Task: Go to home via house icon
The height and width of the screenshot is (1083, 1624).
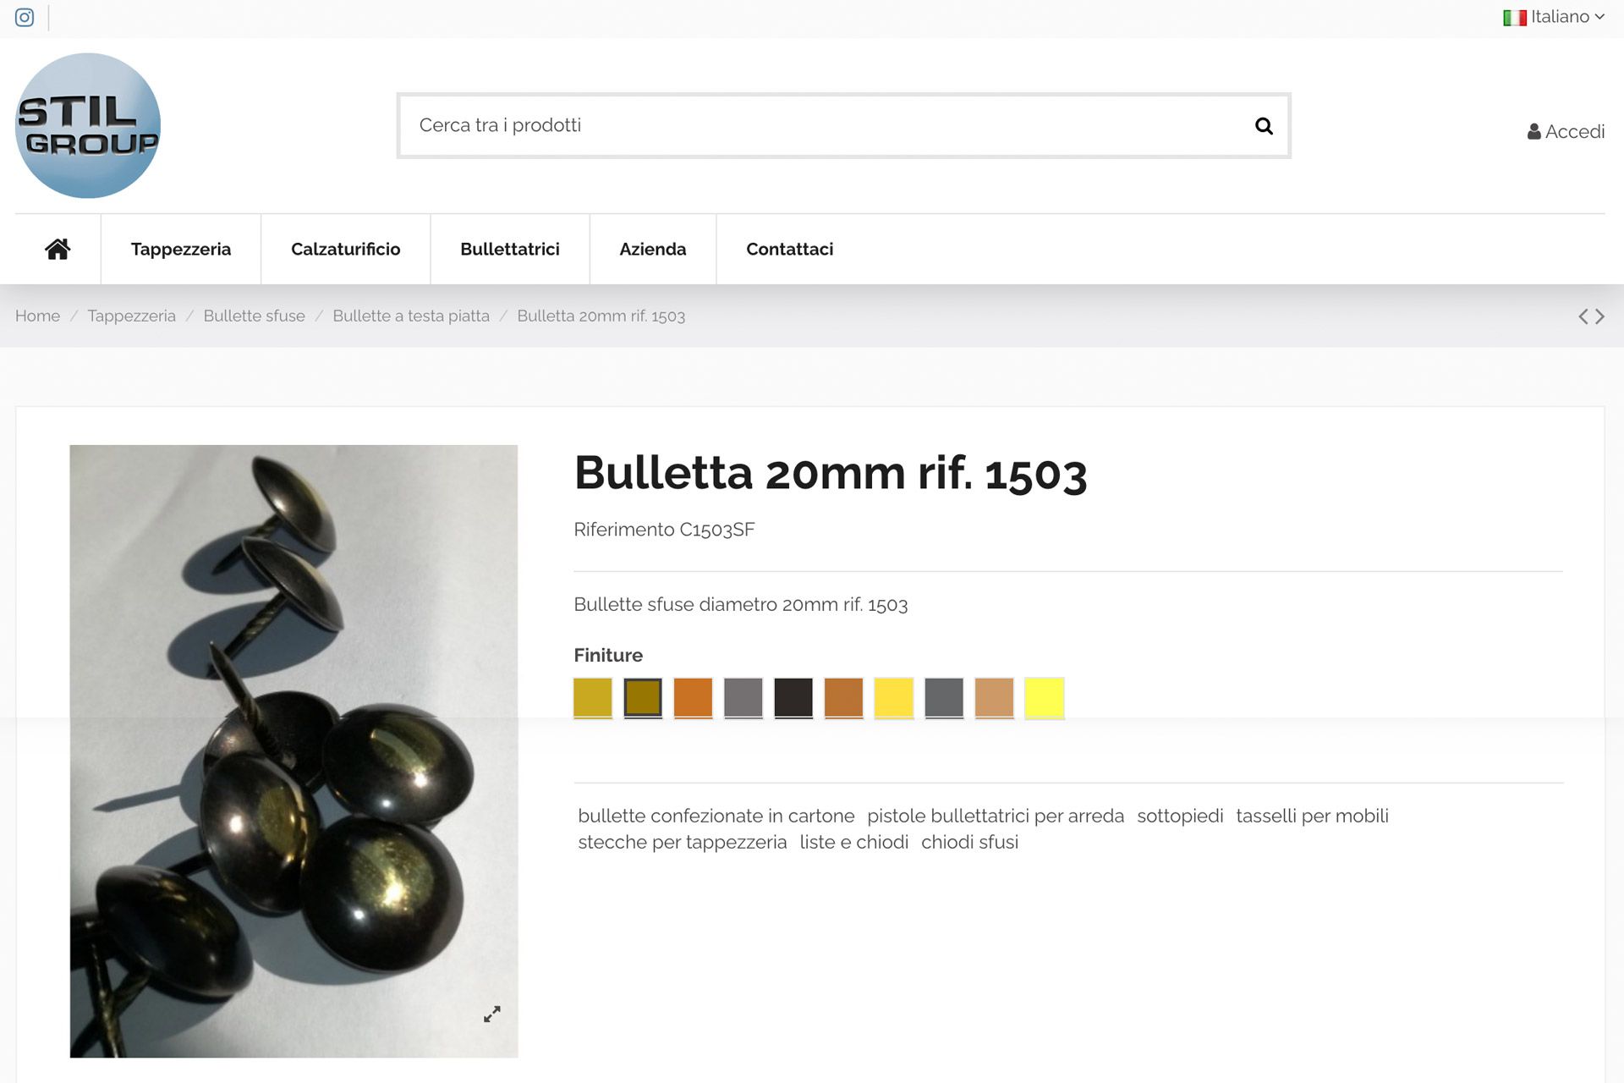Action: point(58,249)
